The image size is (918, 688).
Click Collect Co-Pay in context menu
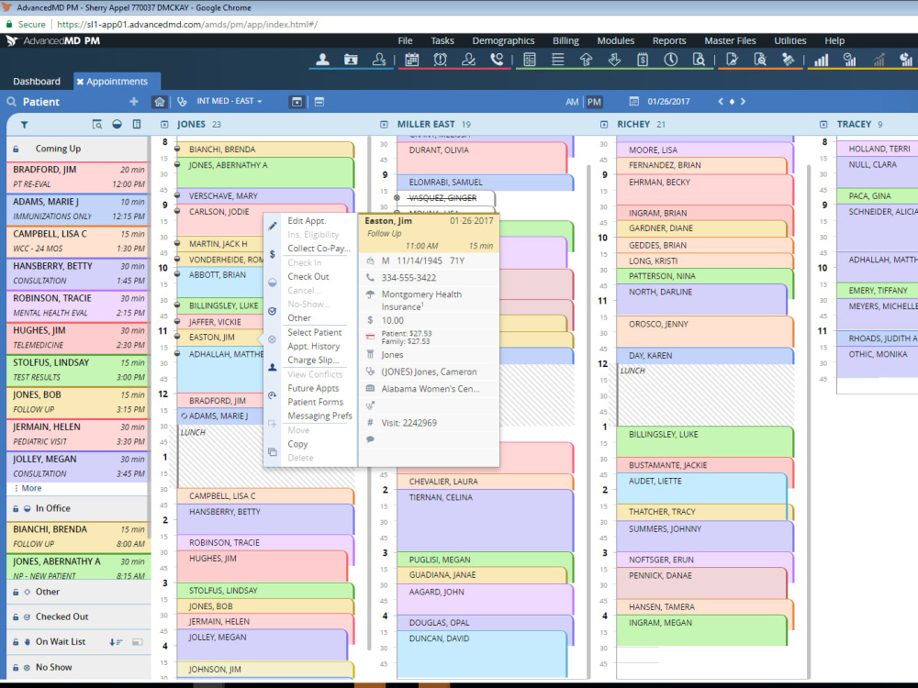click(319, 249)
